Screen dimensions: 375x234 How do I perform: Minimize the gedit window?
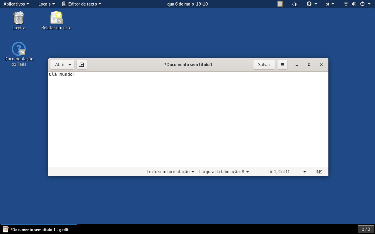[x=297, y=65]
